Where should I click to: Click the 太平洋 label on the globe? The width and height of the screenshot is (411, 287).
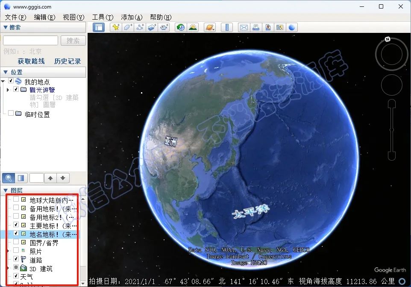(x=251, y=211)
